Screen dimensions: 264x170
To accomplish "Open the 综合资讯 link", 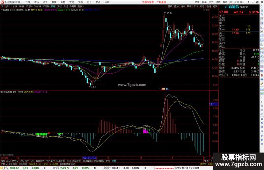I will pos(33,164).
